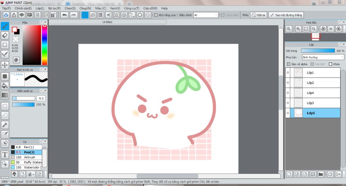Select the Airbrush brush
This screenshot has width=346, height=186.
tap(26, 157)
